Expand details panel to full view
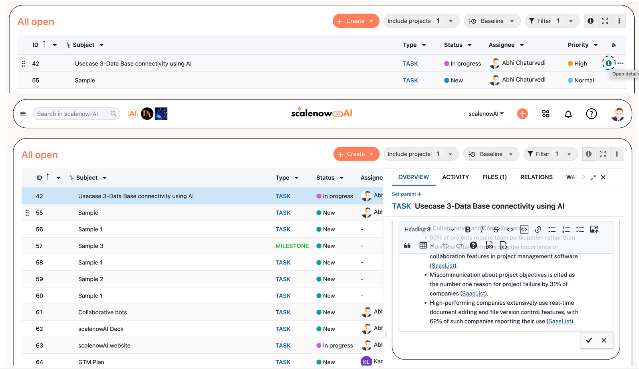The height and width of the screenshot is (369, 639). coord(593,178)
